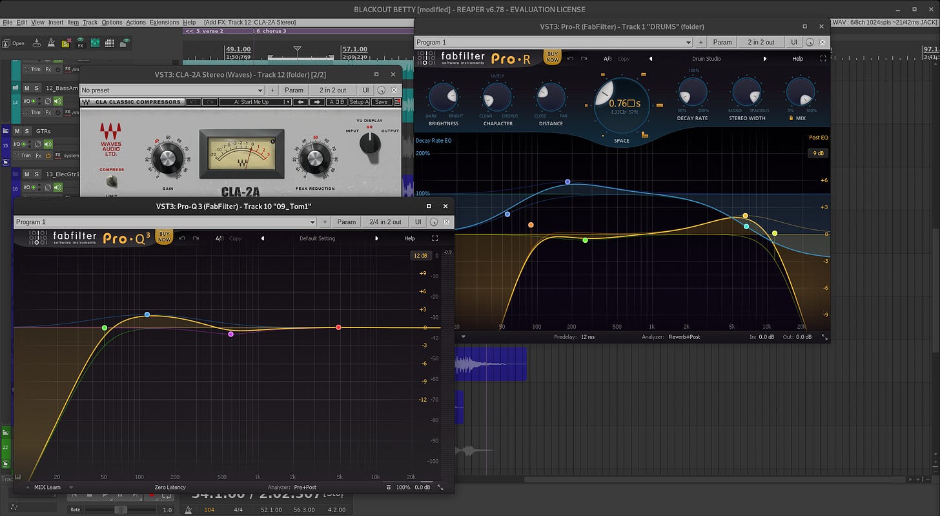Click the Pro-R Brightness knob
Screen dimensions: 940x516
(444, 96)
